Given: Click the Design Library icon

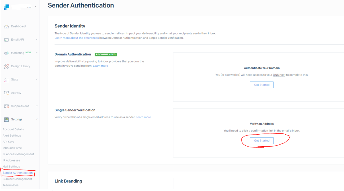Looking at the screenshot, I should [6, 66].
